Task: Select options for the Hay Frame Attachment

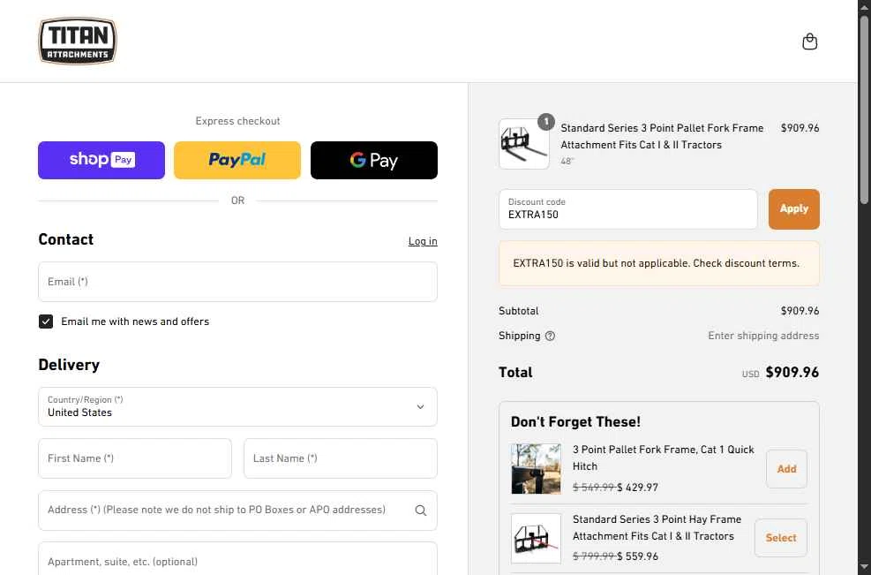Action: [780, 538]
